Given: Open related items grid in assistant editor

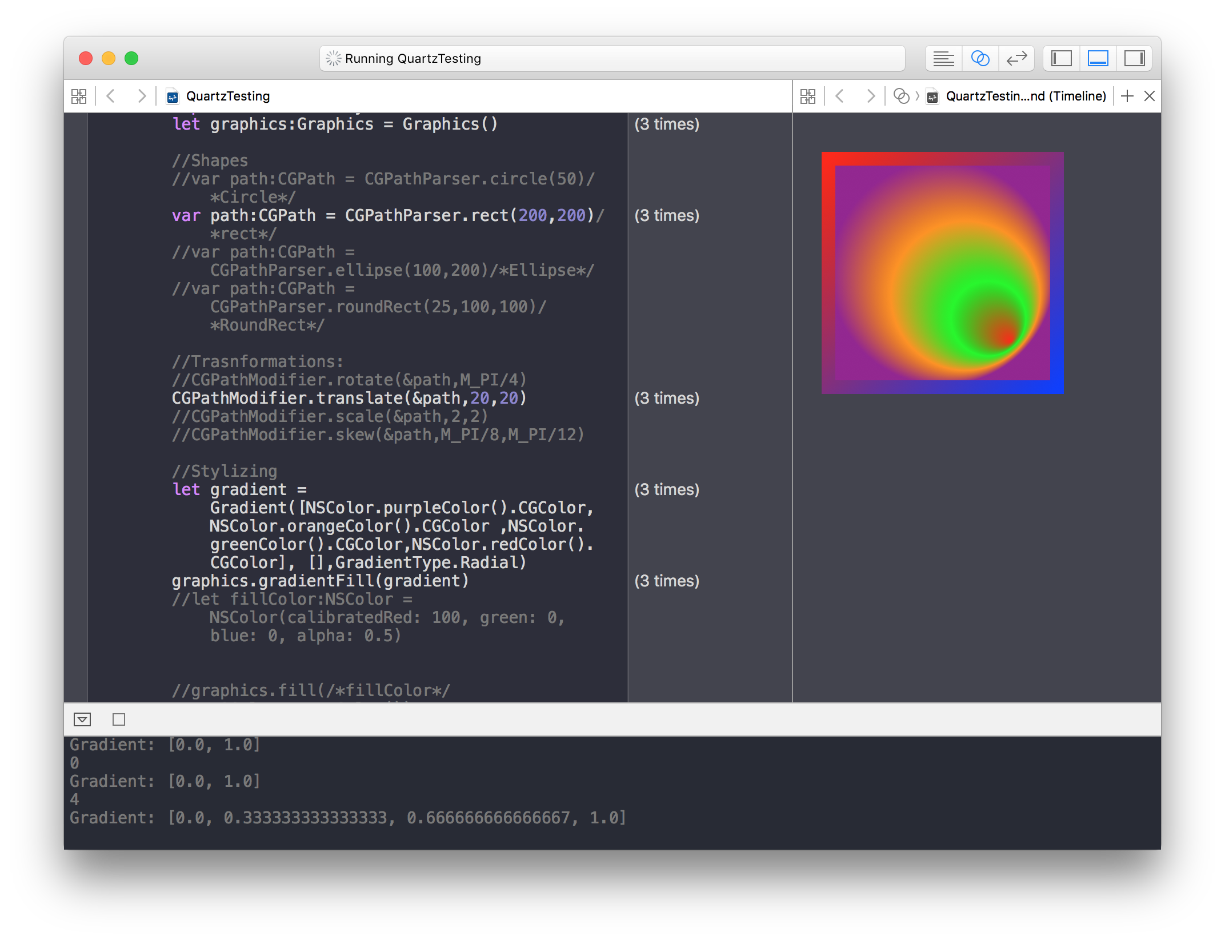Looking at the screenshot, I should pos(808,96).
